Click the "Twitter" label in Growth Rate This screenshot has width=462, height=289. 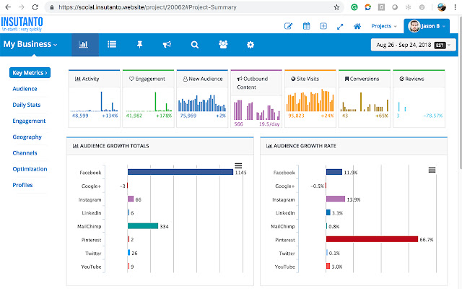click(x=287, y=254)
